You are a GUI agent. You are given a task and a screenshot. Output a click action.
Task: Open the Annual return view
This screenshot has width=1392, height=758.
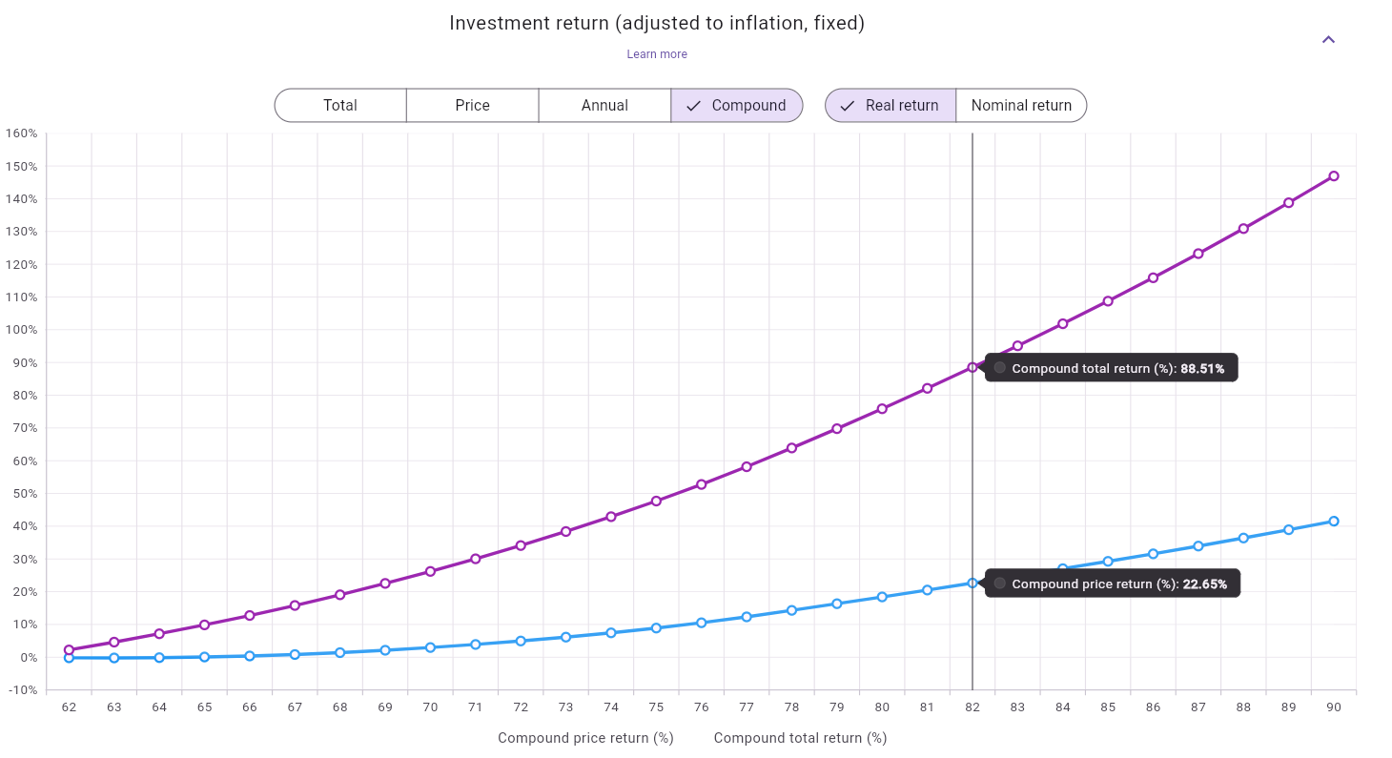[x=604, y=105]
